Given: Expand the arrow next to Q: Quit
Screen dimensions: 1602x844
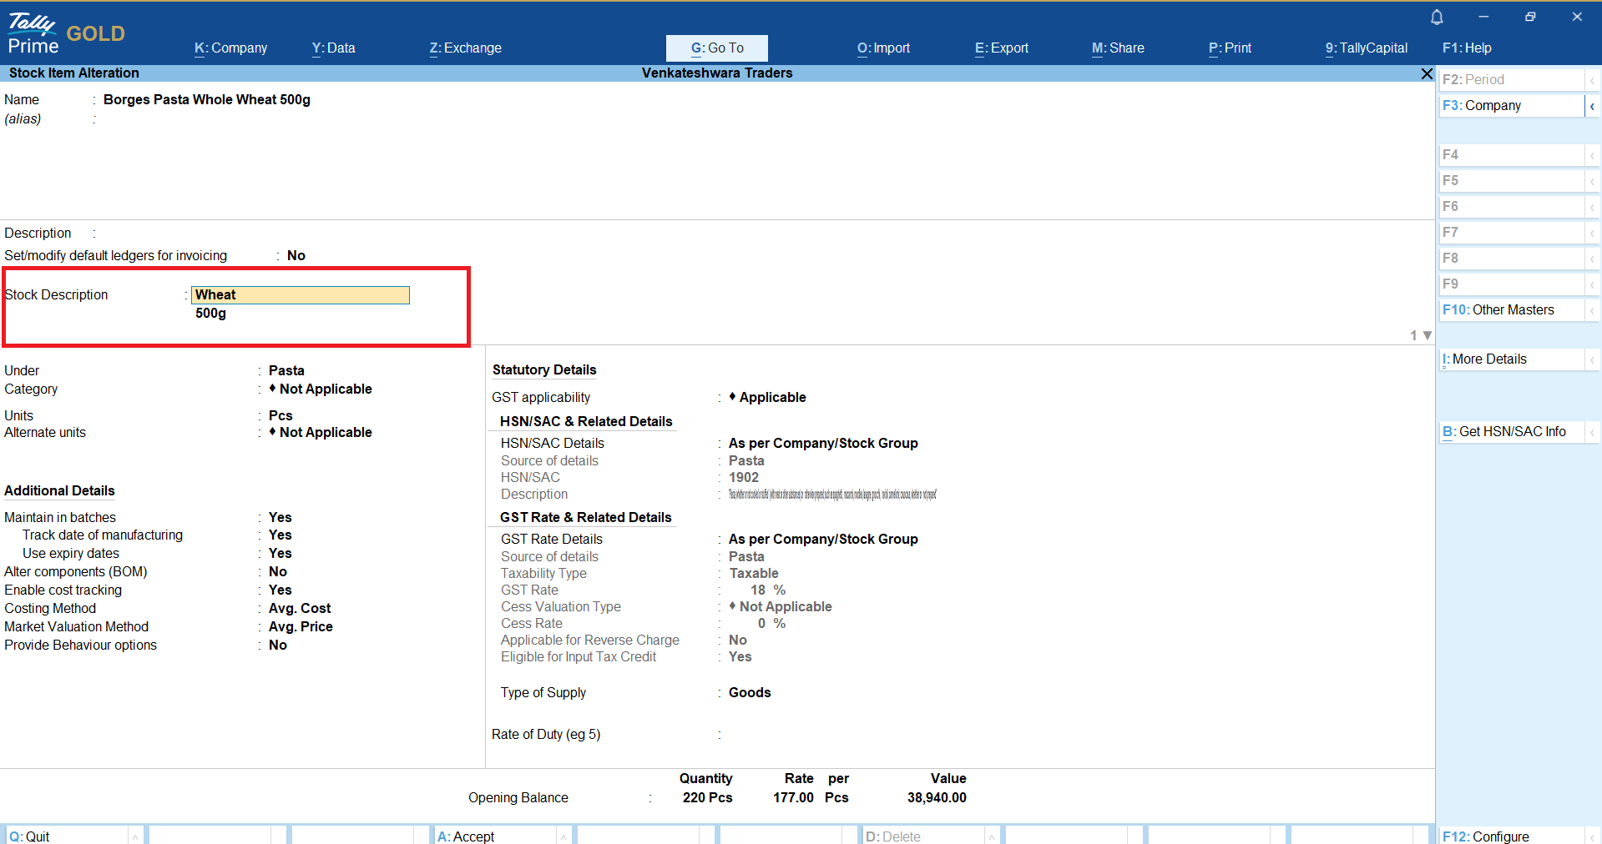Looking at the screenshot, I should [134, 836].
